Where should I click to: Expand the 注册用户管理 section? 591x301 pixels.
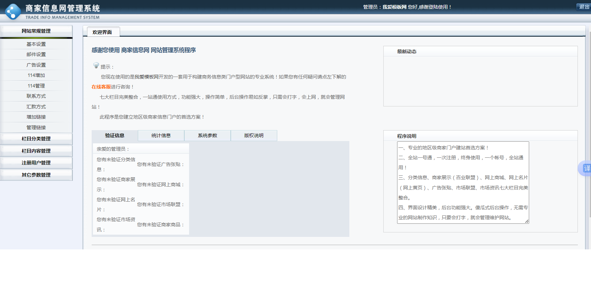(36, 163)
